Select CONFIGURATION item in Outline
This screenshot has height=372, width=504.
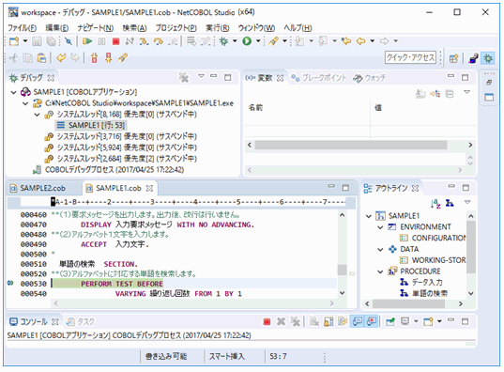[433, 238]
